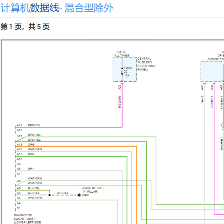This screenshot has height=224, width=224.
Task: Open the 计算机数据线- 混合型除外 title link
Action: pos(57,8)
